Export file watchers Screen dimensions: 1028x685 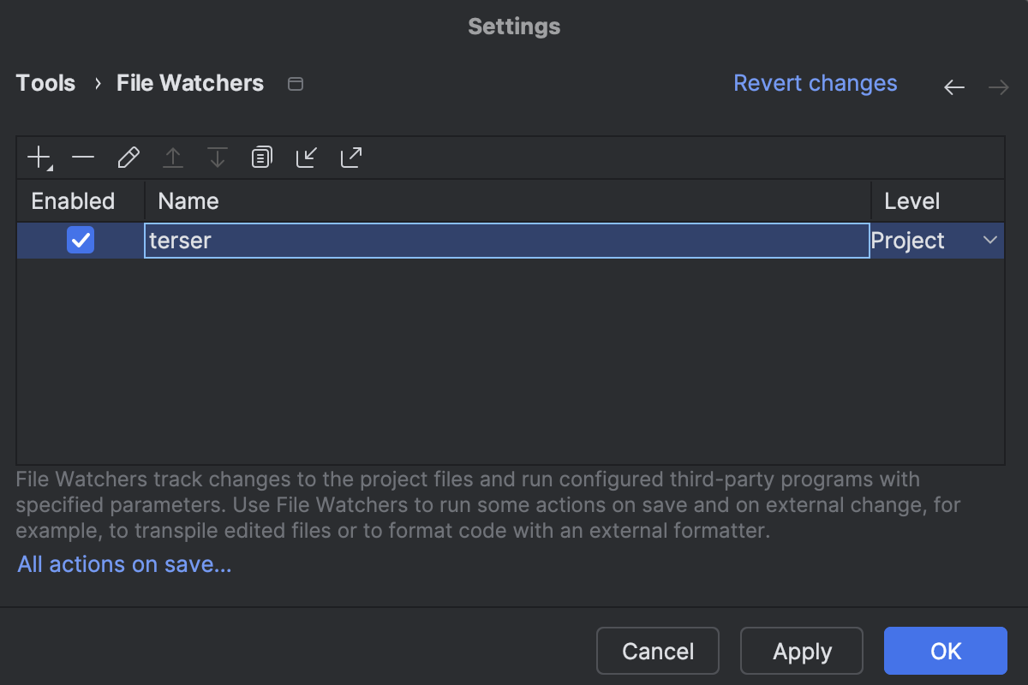click(x=350, y=157)
